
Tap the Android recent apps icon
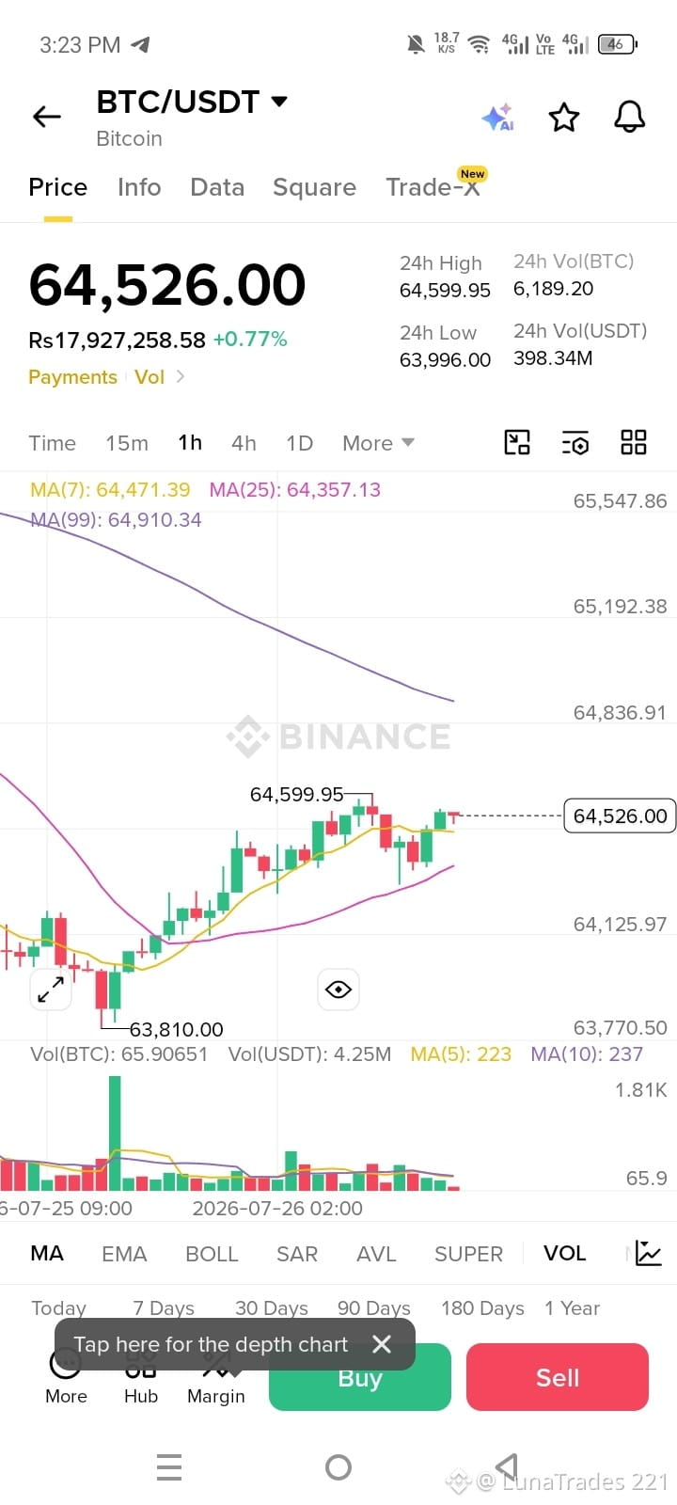tap(169, 1467)
